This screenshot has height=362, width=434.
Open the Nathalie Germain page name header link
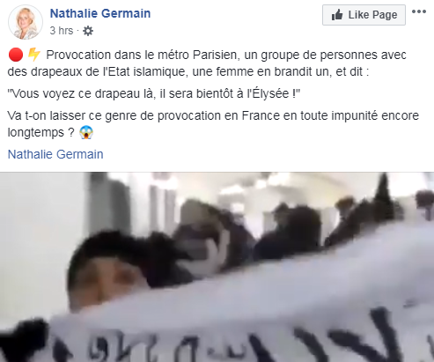point(100,13)
